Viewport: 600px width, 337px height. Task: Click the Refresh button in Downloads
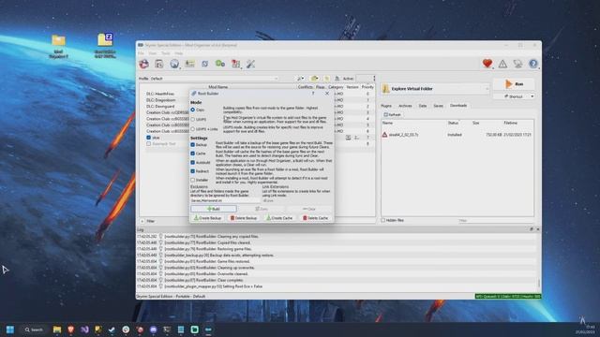point(392,114)
